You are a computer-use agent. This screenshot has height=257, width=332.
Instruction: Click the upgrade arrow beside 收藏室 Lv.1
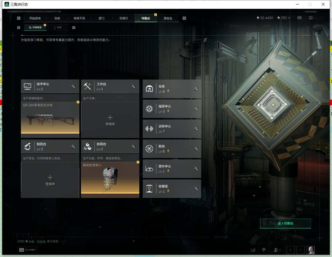pyautogui.click(x=168, y=191)
